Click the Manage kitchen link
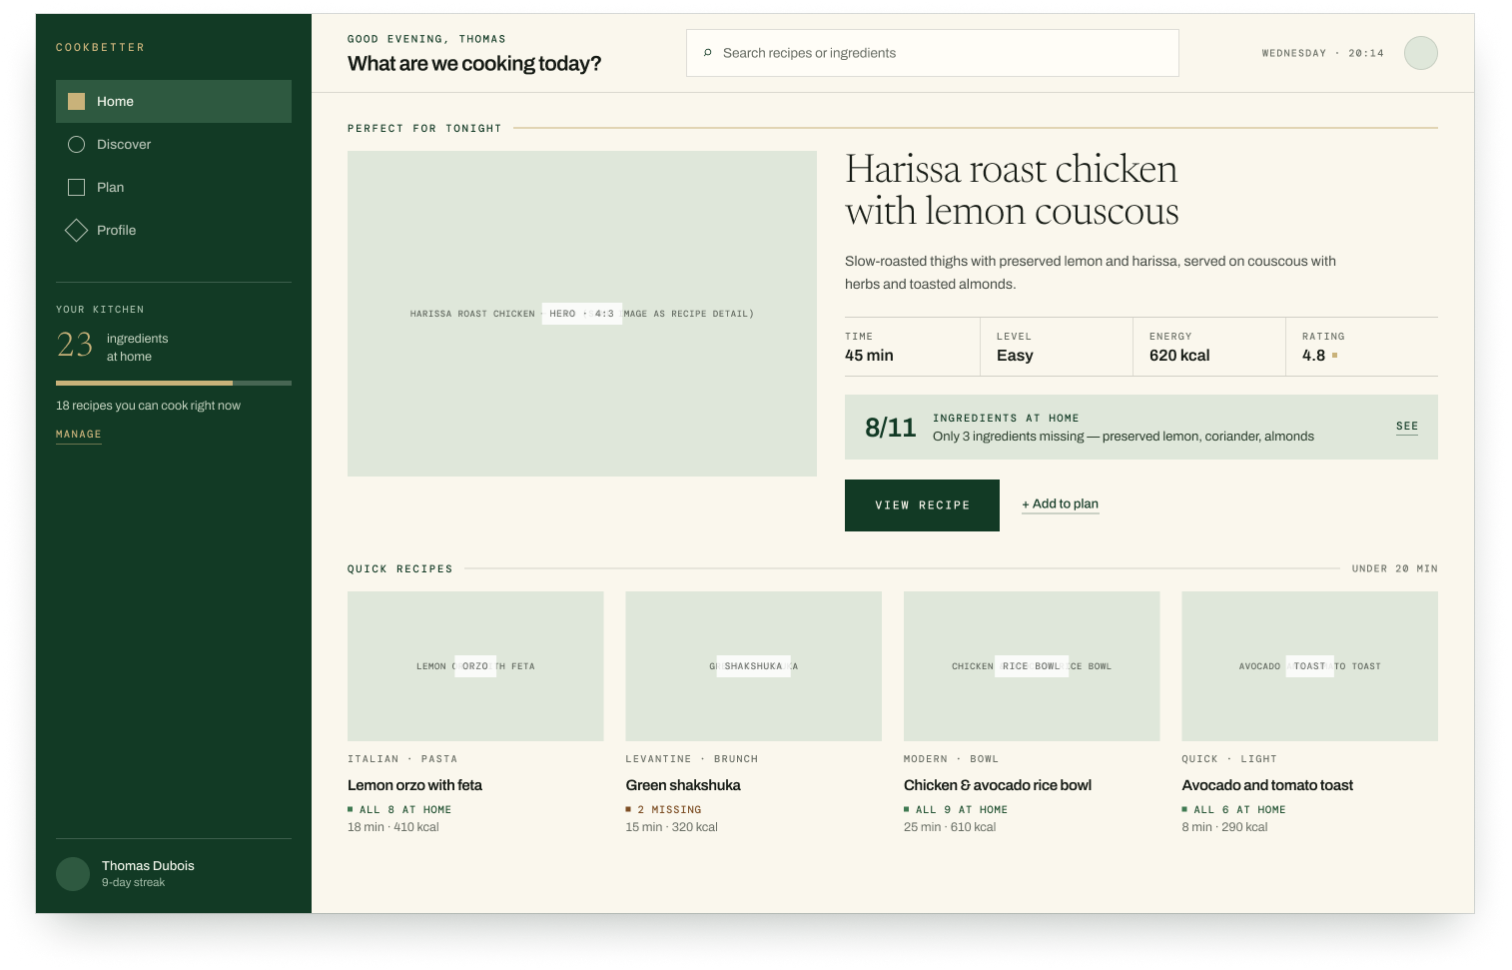Image resolution: width=1512 pixels, height=970 pixels. click(x=79, y=435)
